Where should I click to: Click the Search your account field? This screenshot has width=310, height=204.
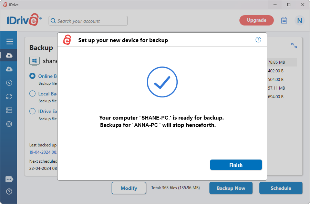(x=88, y=21)
